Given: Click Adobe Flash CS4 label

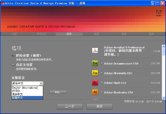Looking at the screenshot, I should tap(115, 83).
